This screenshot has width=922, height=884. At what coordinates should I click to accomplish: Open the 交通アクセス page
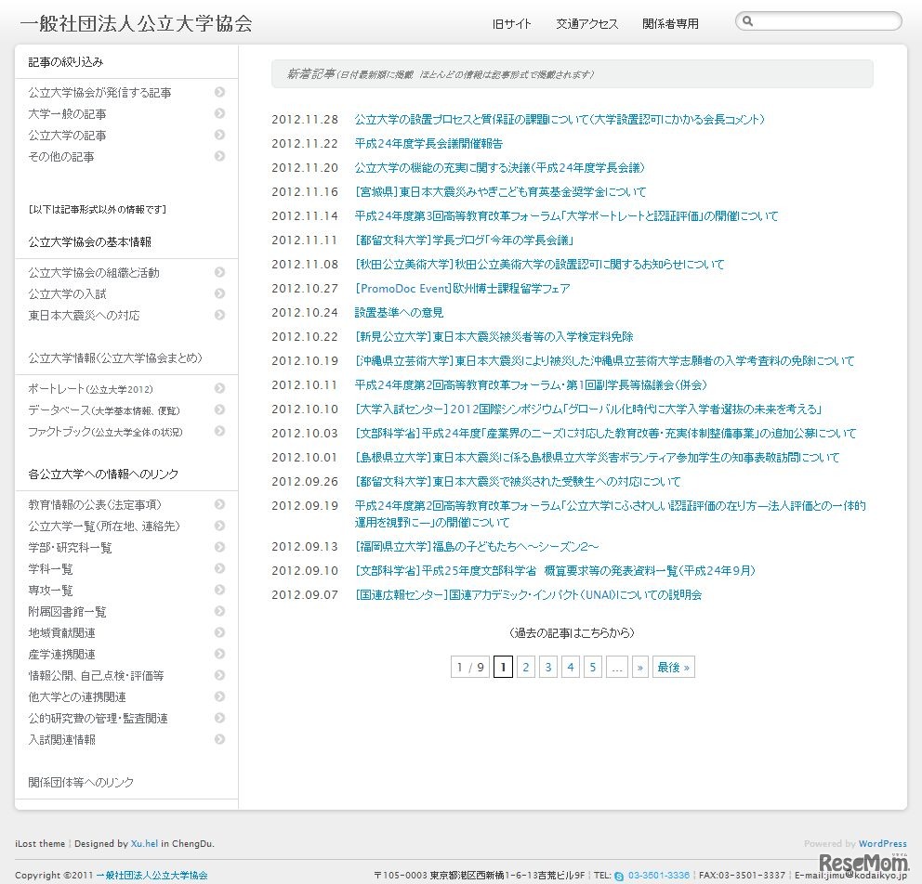[x=586, y=25]
